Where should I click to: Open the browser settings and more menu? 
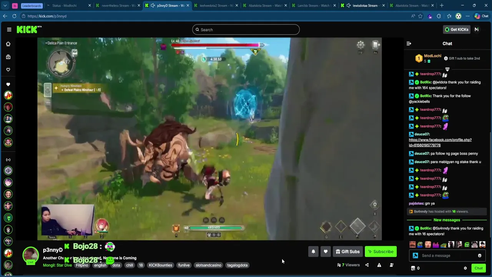pos(467,16)
